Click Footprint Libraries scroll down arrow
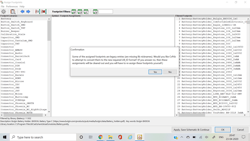 (x=49, y=112)
